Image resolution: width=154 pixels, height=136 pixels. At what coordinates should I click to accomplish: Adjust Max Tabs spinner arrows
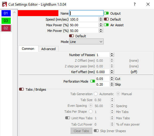[112, 118]
